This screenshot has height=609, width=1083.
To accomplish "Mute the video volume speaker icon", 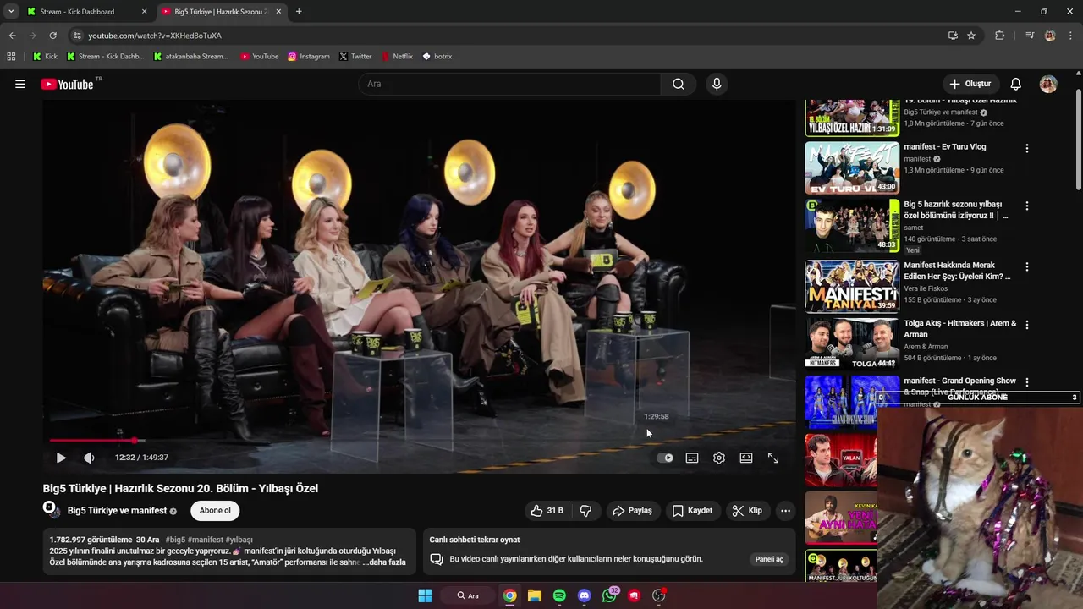I will tap(89, 458).
